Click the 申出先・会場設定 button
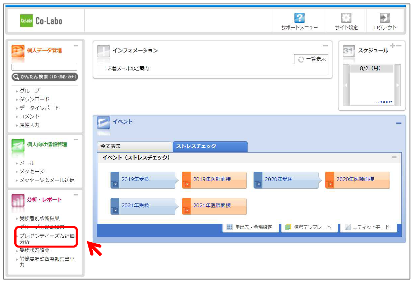 coord(251,227)
